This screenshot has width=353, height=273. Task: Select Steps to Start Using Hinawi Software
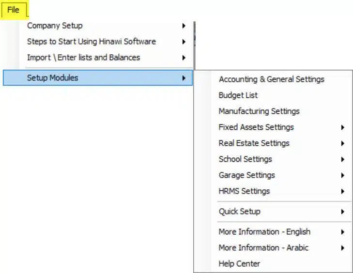click(x=98, y=42)
